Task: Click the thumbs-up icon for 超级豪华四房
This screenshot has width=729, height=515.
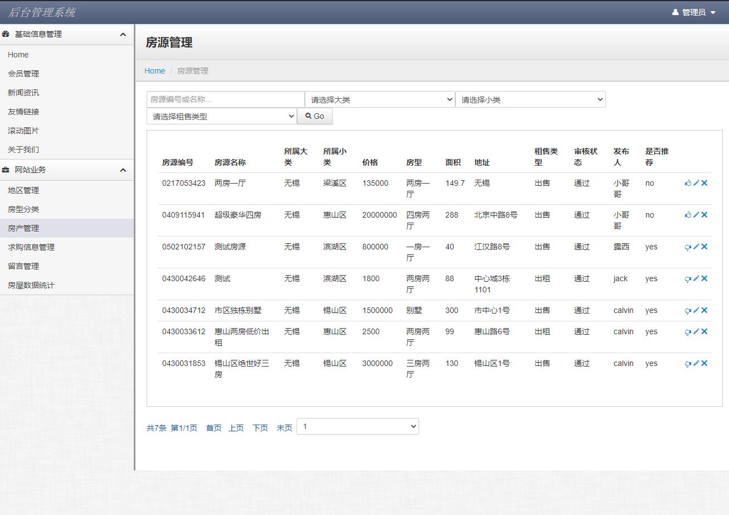Action: [x=688, y=214]
